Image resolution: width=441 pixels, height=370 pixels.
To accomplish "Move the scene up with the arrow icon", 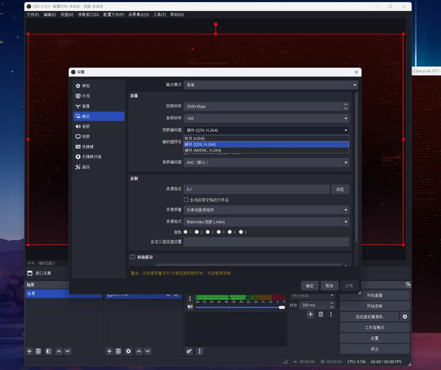I will pyautogui.click(x=59, y=351).
